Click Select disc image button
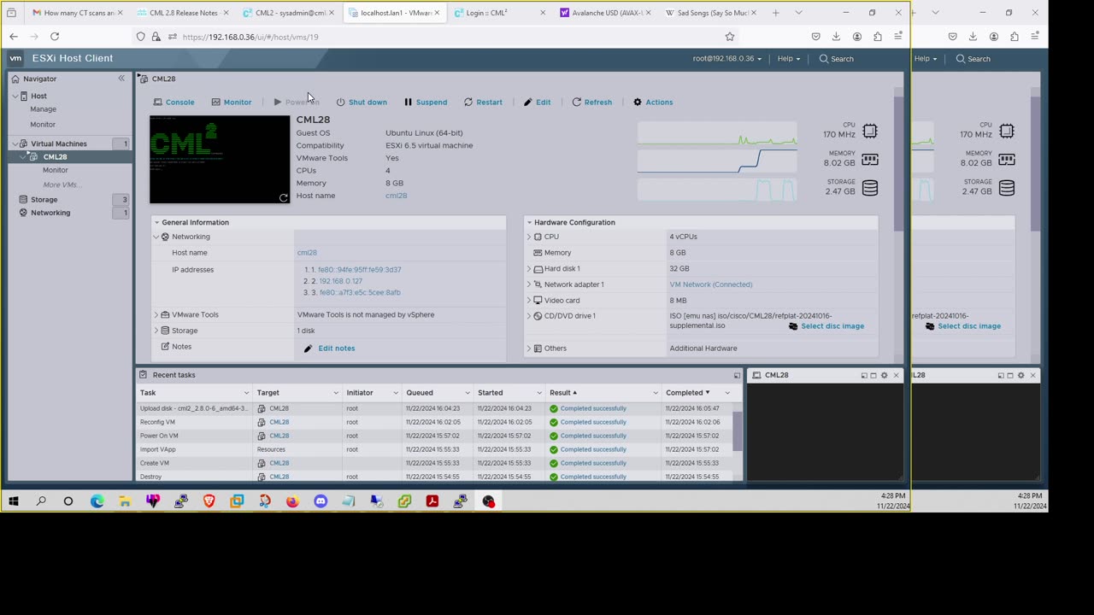This screenshot has height=615, width=1094. [826, 326]
